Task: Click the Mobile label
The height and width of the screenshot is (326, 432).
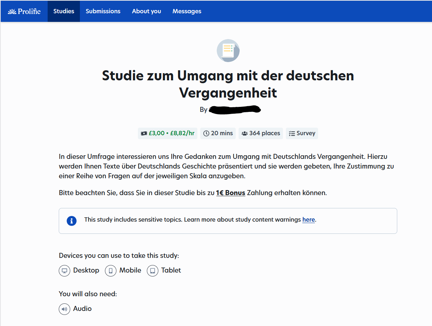Action: tap(130, 270)
